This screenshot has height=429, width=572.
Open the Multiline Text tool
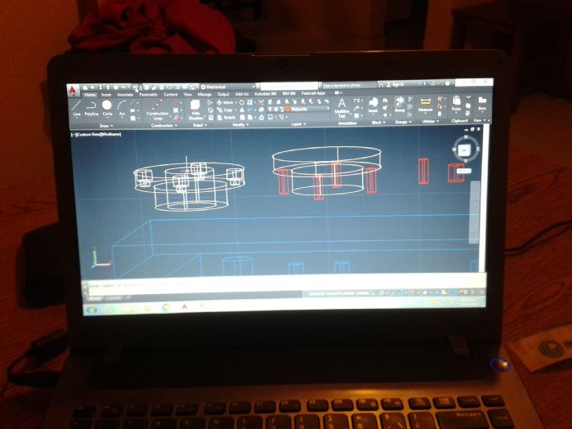click(x=342, y=108)
